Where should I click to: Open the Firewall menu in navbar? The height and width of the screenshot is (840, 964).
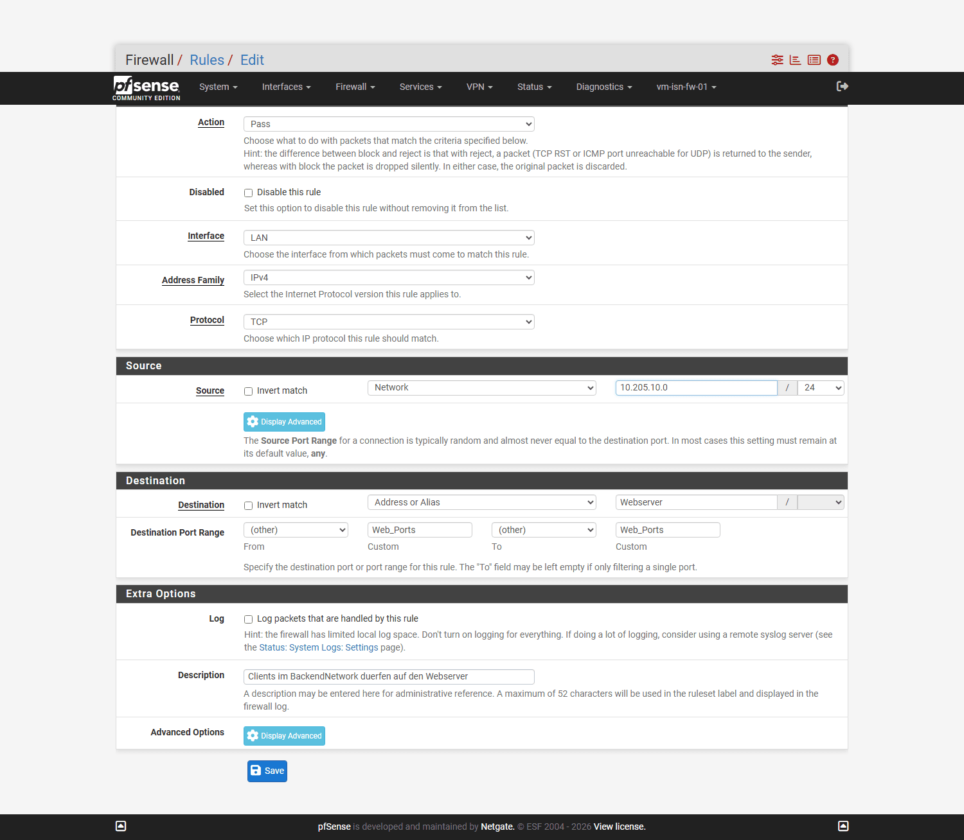coord(355,87)
